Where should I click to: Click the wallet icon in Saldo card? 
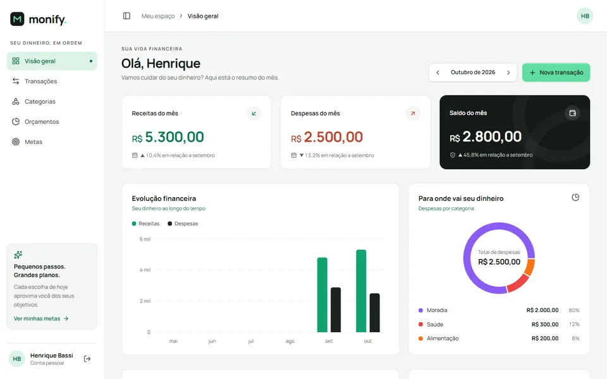click(572, 113)
